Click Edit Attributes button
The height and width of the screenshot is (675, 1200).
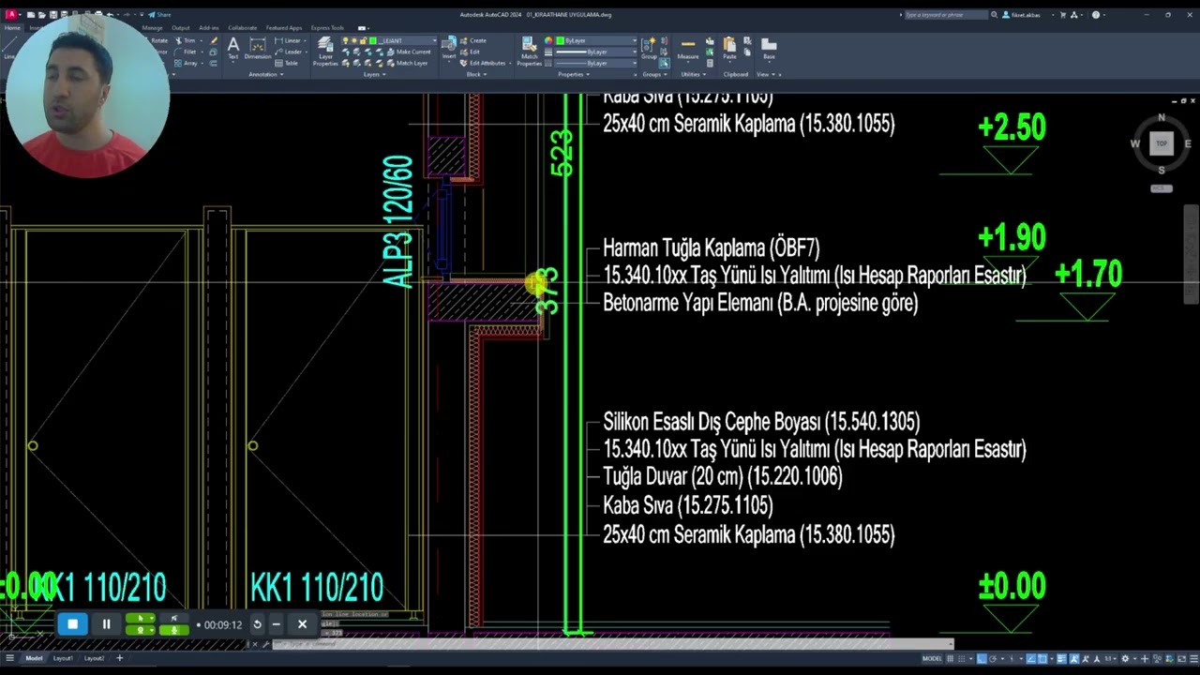pos(484,64)
